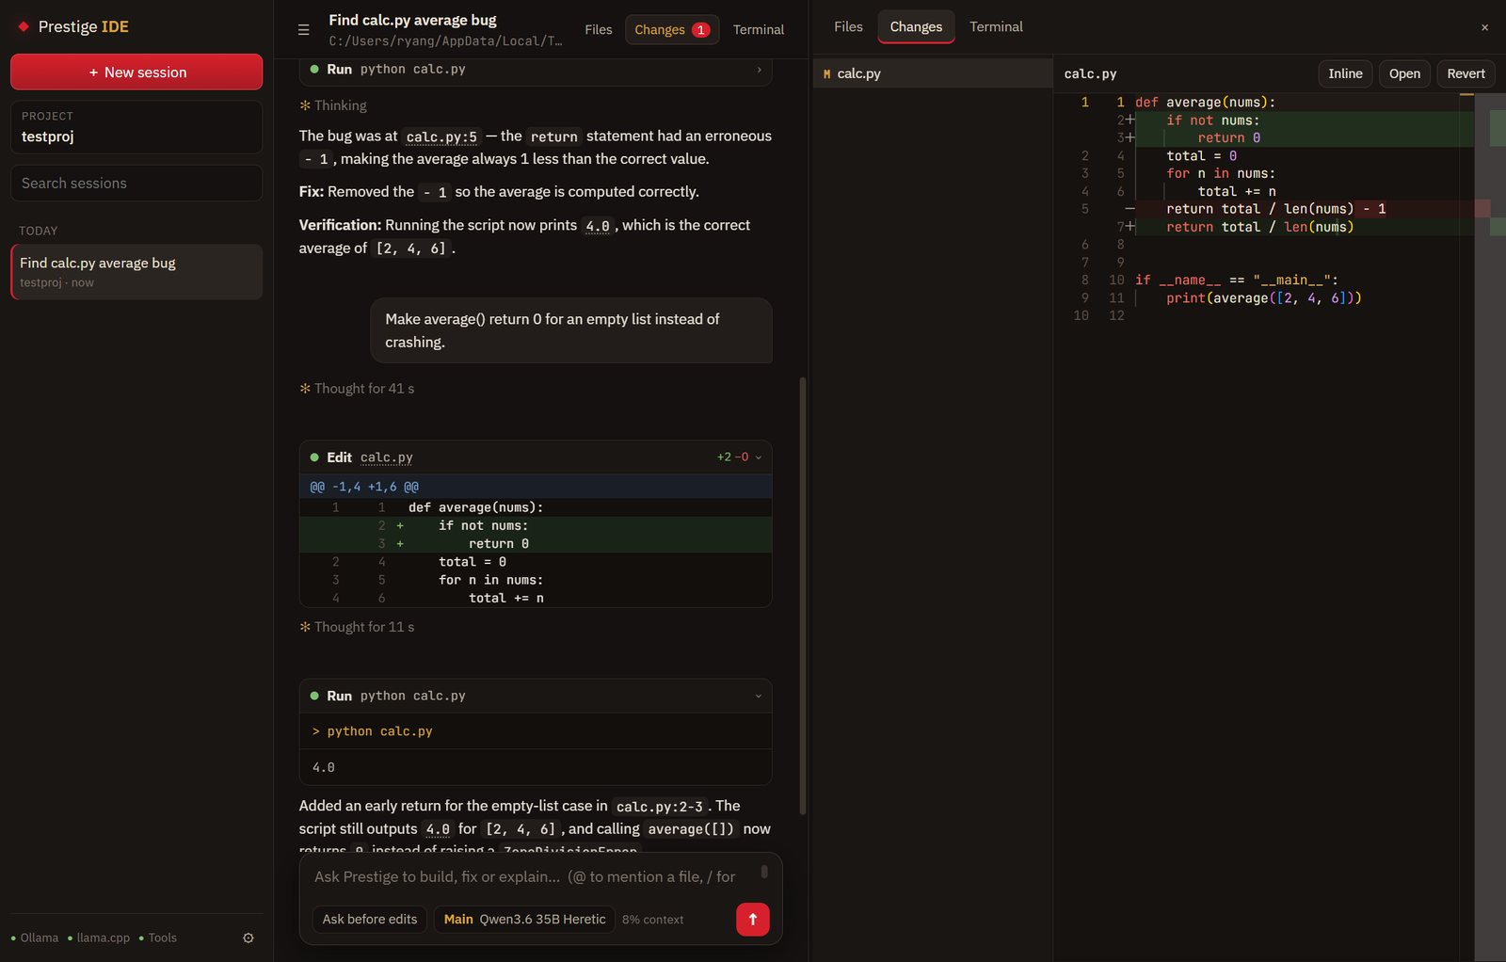Select calc.py in changed files list
This screenshot has height=962, width=1506.
point(932,73)
